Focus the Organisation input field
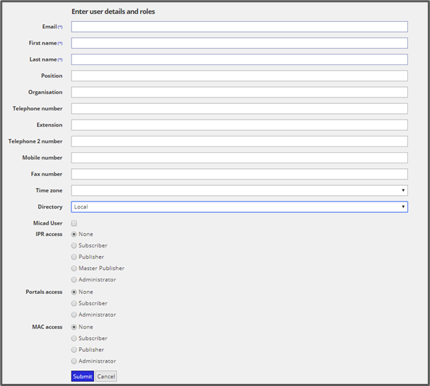 click(239, 93)
